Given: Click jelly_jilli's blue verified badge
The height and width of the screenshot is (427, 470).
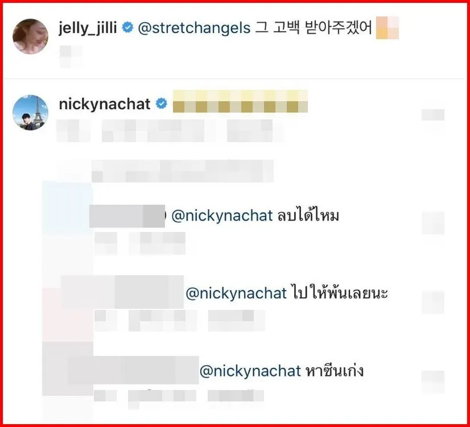Looking at the screenshot, I should [x=127, y=27].
